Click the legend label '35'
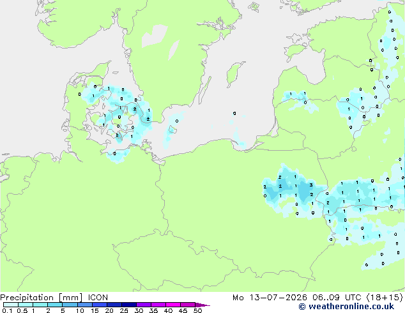The height and width of the screenshot is (313, 405). (x=153, y=310)
